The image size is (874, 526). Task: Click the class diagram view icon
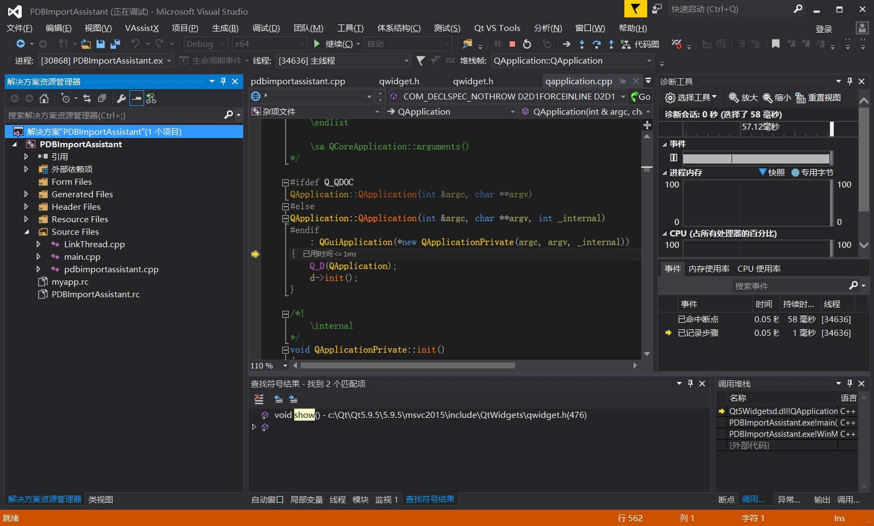pos(151,98)
